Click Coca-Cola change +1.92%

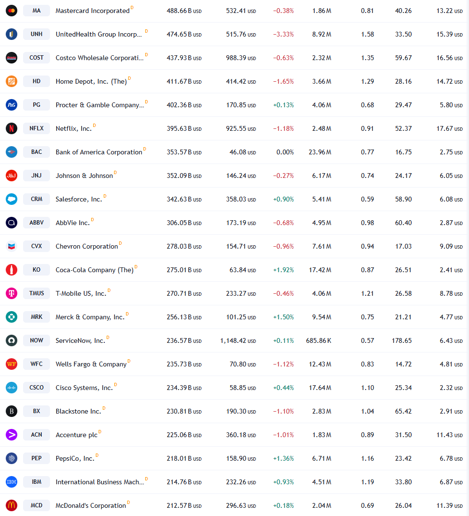pos(284,270)
